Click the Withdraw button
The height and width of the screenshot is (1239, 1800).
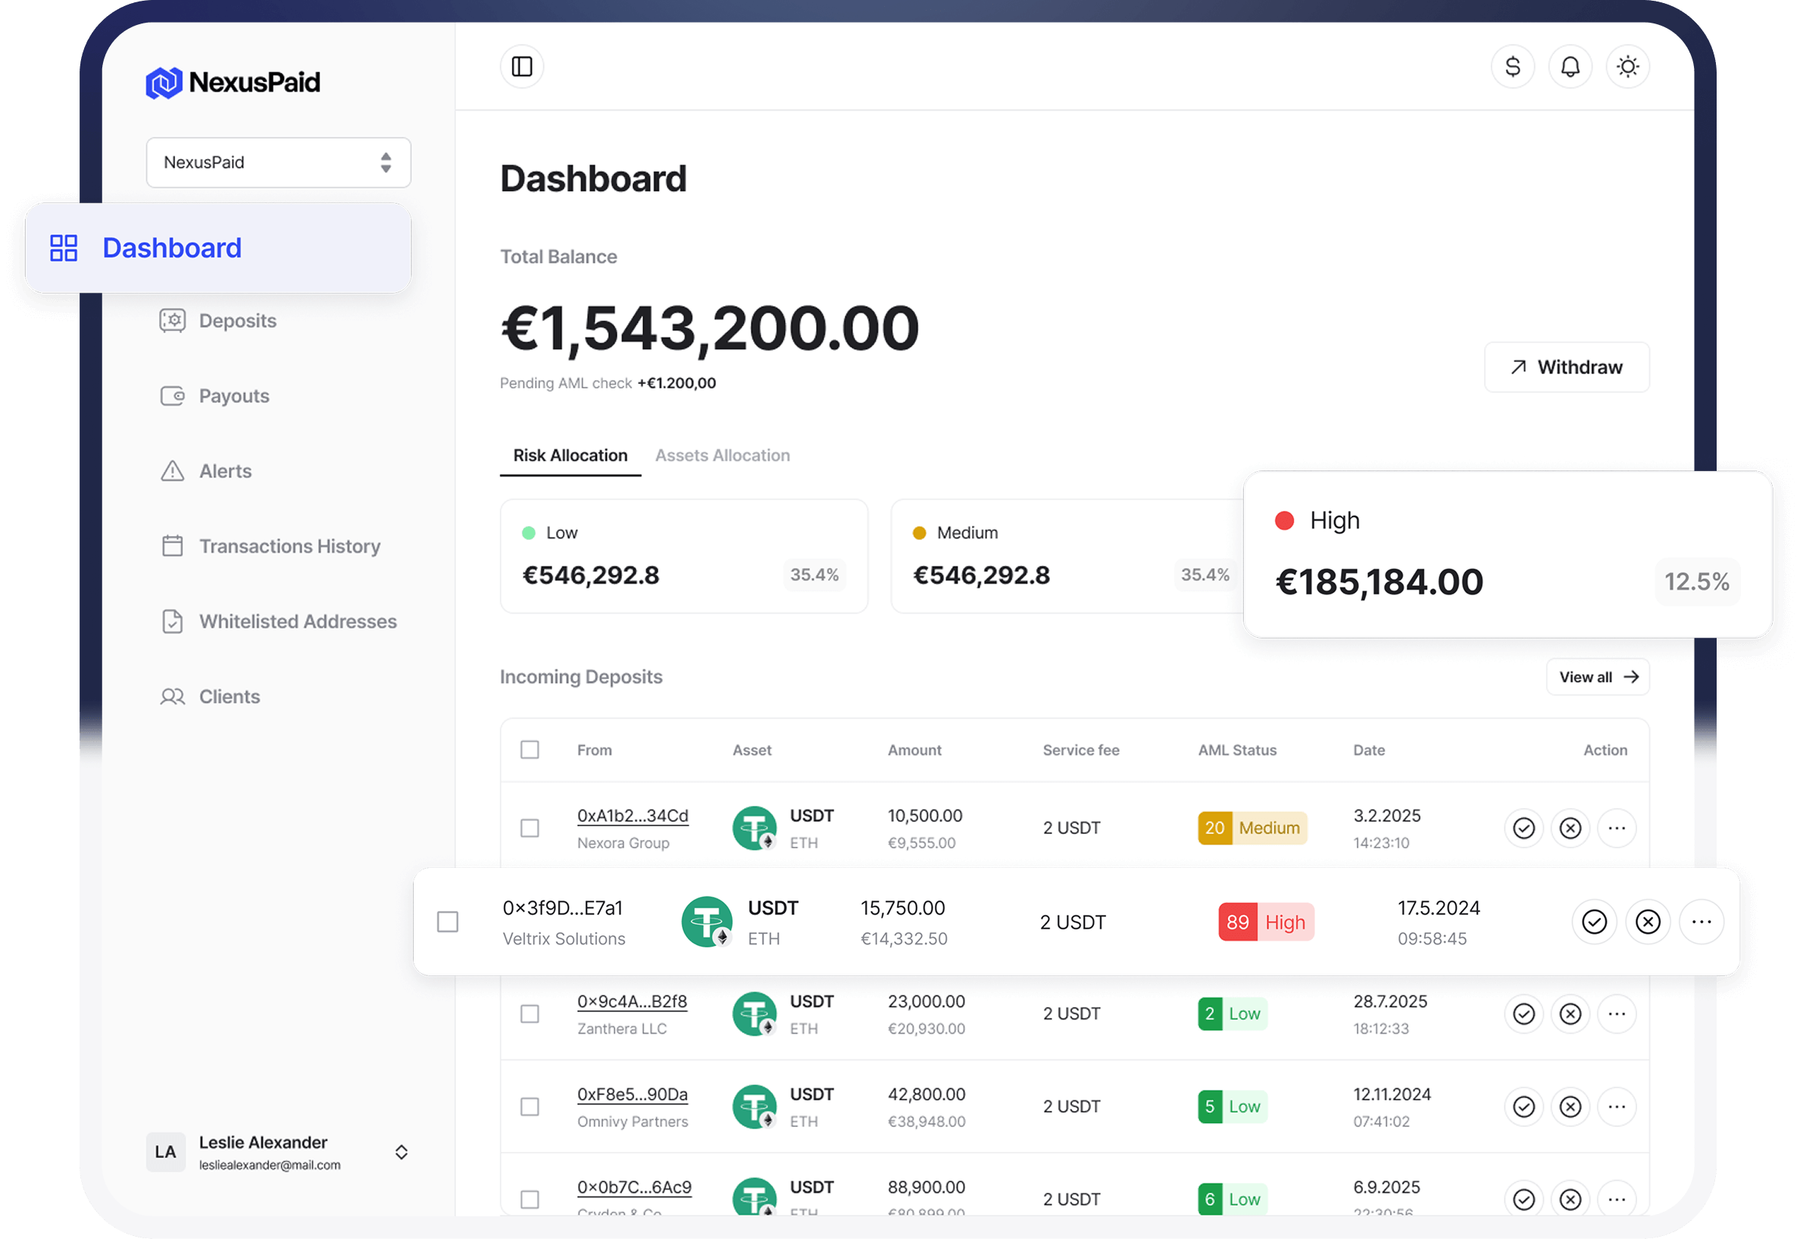click(1566, 367)
